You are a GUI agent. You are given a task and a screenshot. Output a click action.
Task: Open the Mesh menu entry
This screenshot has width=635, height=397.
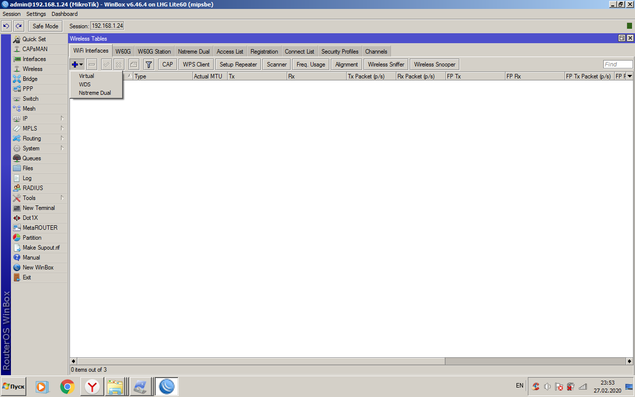(39, 109)
